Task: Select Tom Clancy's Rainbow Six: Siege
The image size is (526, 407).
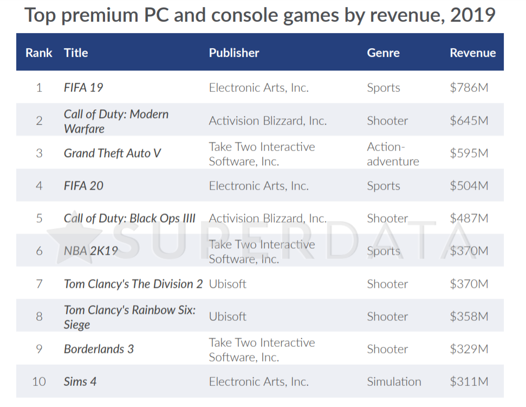Action: pos(129,316)
